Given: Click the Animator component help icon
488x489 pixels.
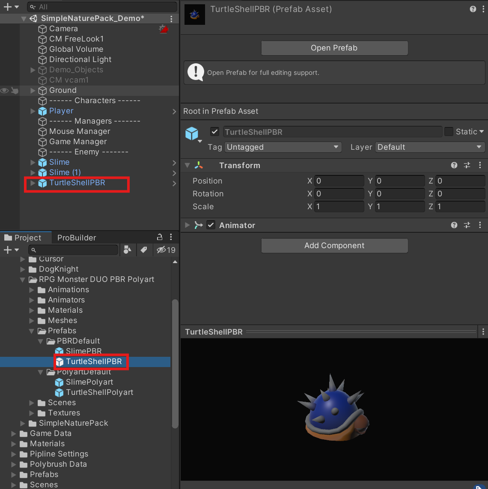Looking at the screenshot, I should point(454,225).
